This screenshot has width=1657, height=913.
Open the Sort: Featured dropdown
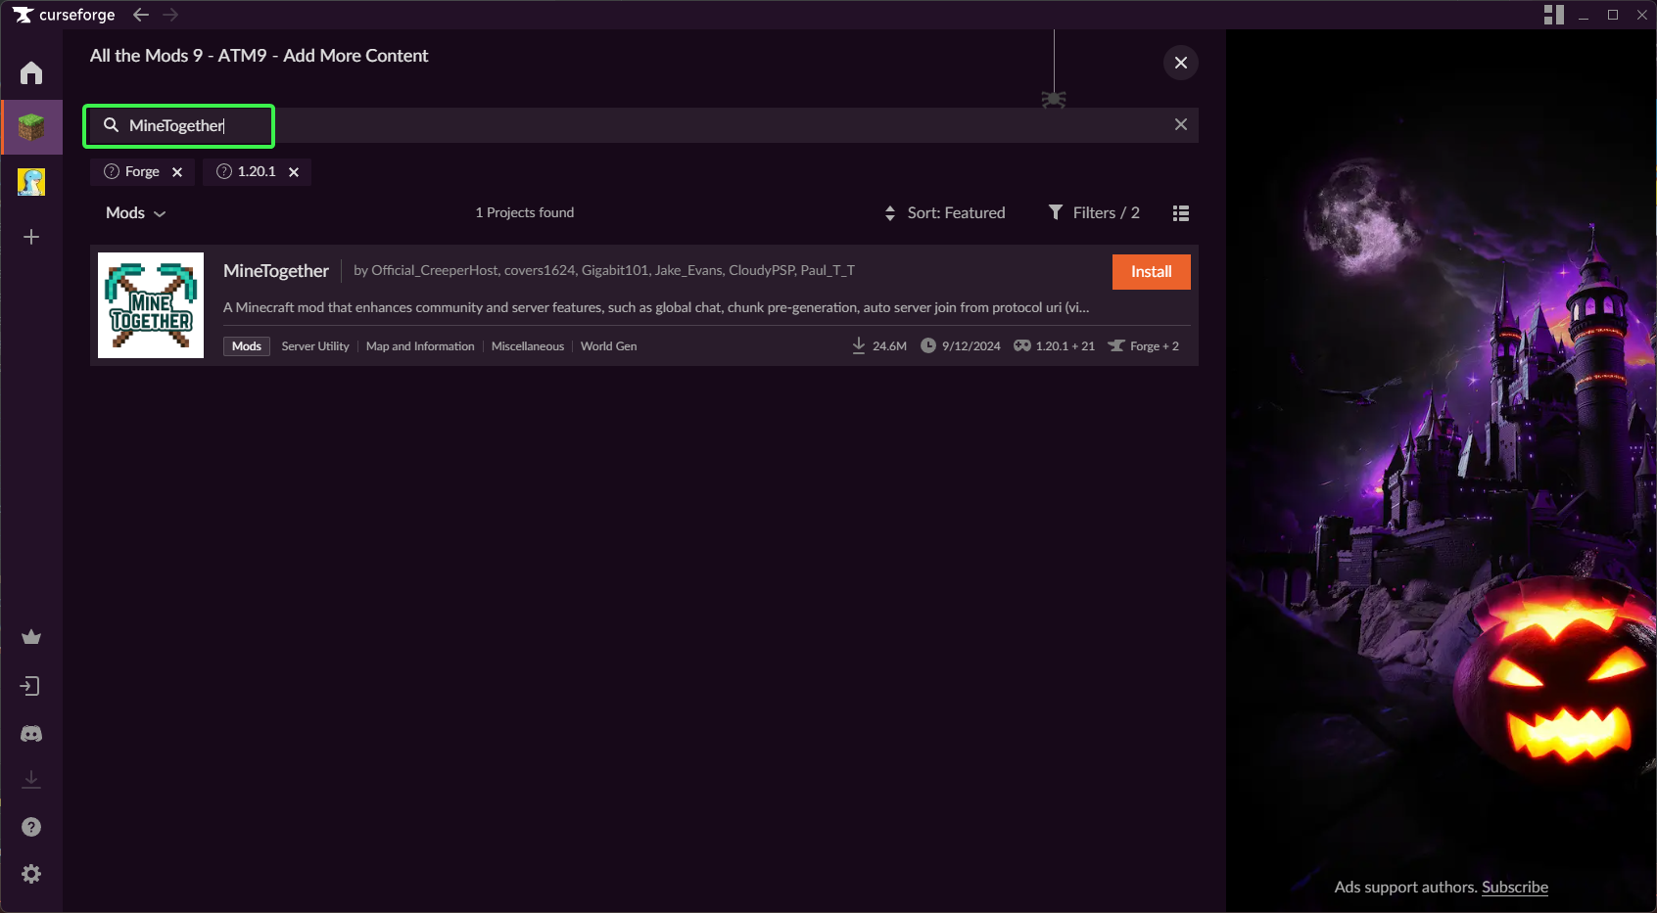pyautogui.click(x=945, y=213)
